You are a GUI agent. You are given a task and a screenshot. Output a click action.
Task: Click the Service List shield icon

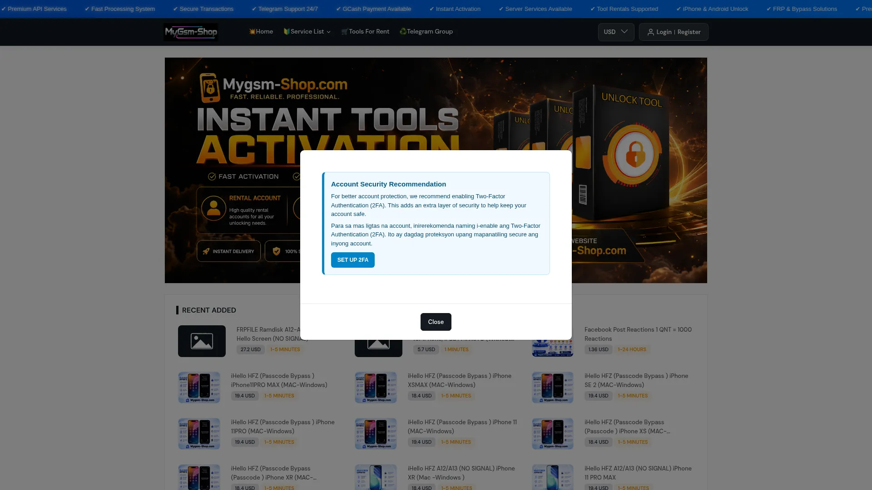click(287, 32)
